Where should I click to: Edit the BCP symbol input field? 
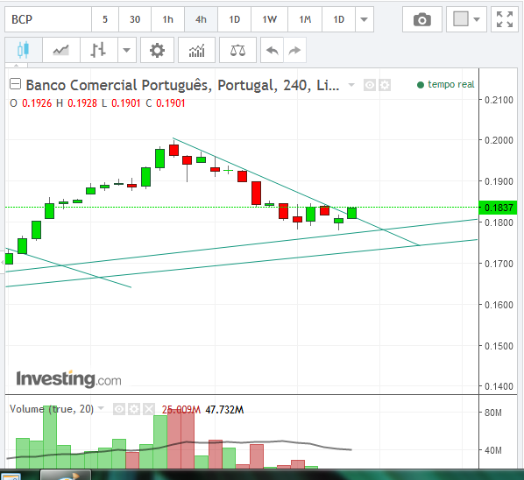[48, 19]
